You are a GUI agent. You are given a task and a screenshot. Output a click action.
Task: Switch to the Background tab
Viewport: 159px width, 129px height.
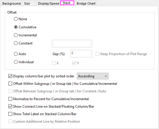(11, 3)
